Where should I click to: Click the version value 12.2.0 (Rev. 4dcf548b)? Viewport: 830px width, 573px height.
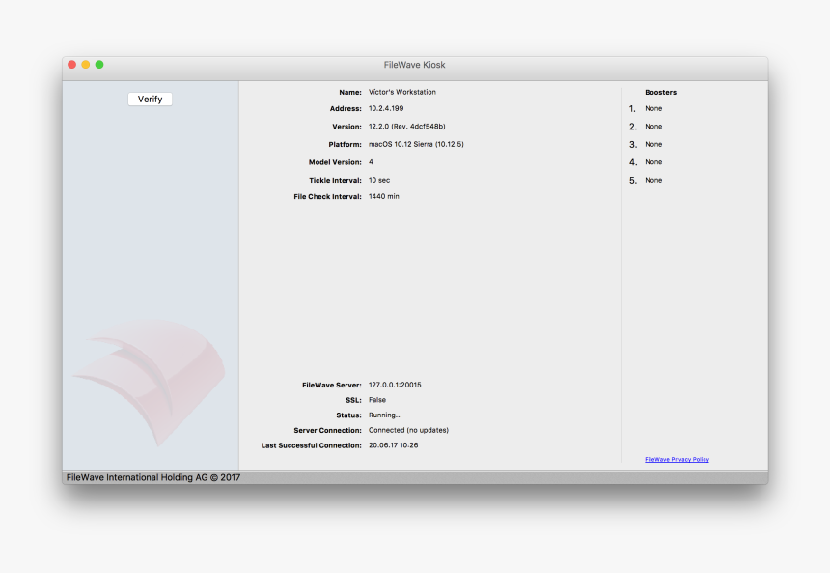click(x=406, y=127)
